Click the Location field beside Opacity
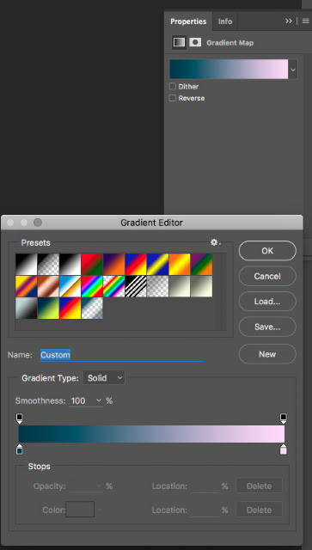Image resolution: width=312 pixels, height=550 pixels. pyautogui.click(x=205, y=486)
